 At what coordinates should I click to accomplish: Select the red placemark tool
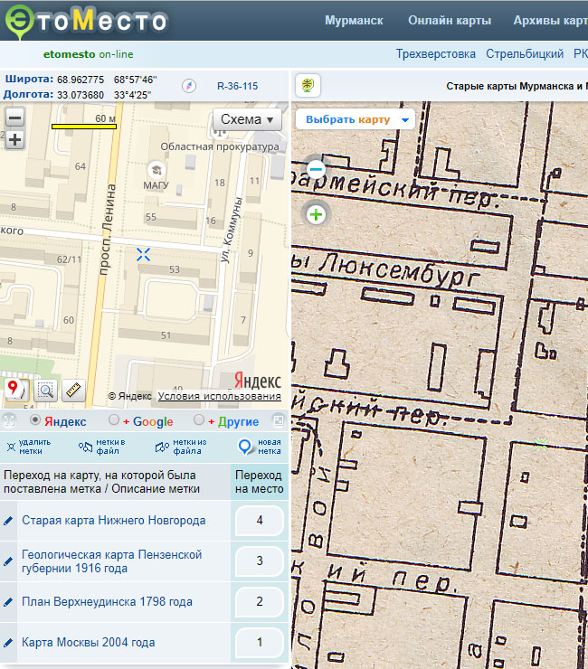(16, 390)
